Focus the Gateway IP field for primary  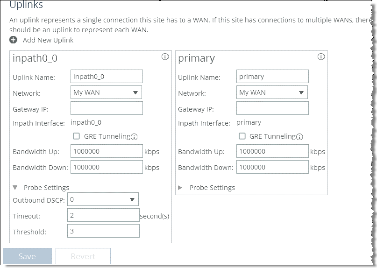[x=272, y=108]
